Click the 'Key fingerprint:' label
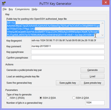This screenshot has height=110, width=111. point(14,41)
